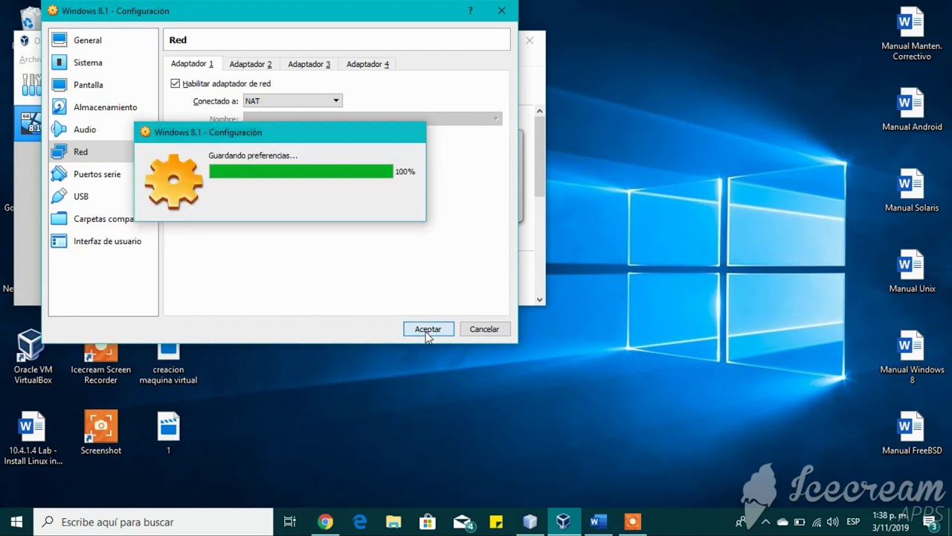The width and height of the screenshot is (952, 536).
Task: Switch to Adaptador 2 tab
Action: click(x=251, y=64)
